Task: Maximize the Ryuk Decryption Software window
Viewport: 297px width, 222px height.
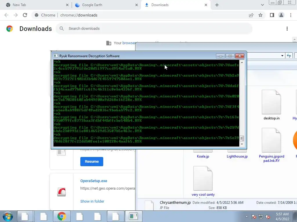Action: click(x=230, y=56)
